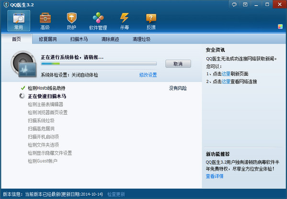Select the 正在快速扫描木马 row
This screenshot has height=199, width=287.
tap(47, 96)
